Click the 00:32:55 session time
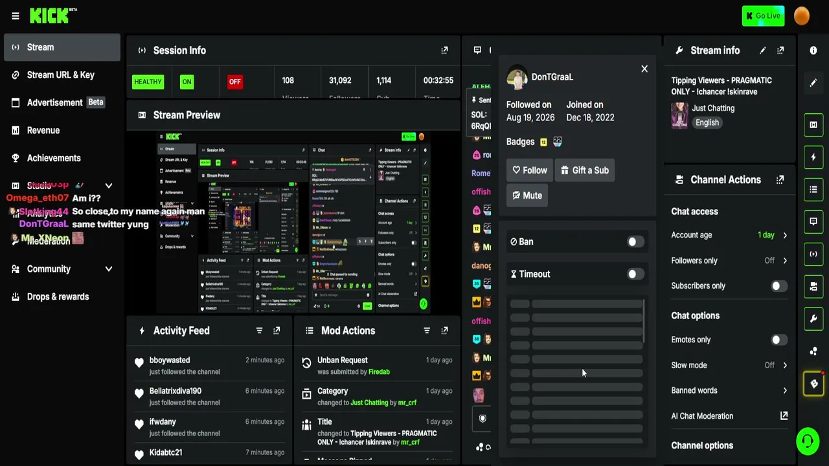Screen dimensions: 829x466 point(438,80)
